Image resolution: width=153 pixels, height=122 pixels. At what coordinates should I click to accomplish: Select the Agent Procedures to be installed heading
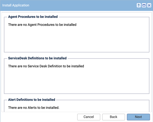[x=33, y=17]
